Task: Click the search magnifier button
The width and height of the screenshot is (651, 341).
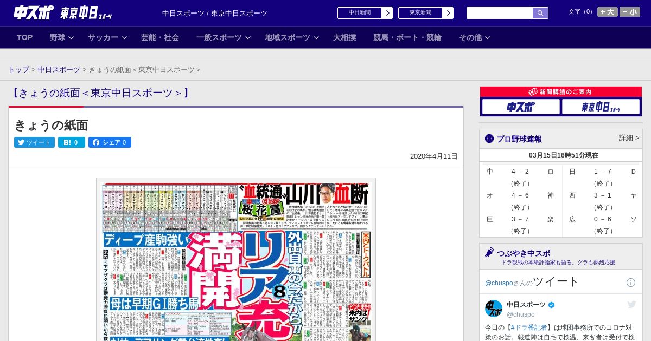Action: [x=540, y=13]
